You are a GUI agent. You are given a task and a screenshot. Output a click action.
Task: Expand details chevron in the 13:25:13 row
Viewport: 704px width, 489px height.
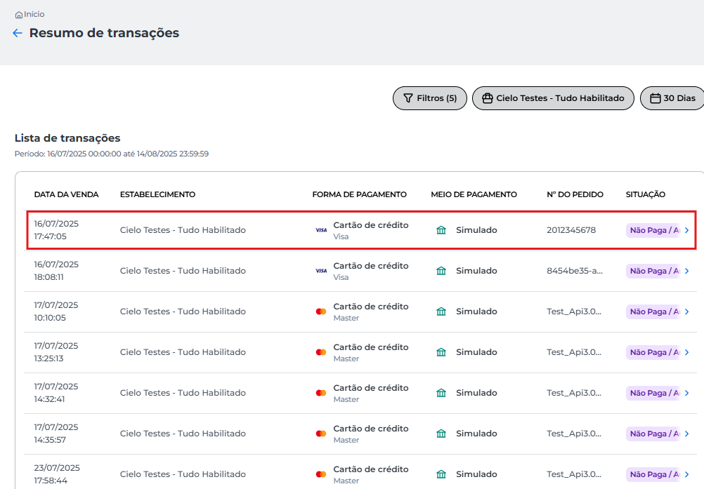687,352
